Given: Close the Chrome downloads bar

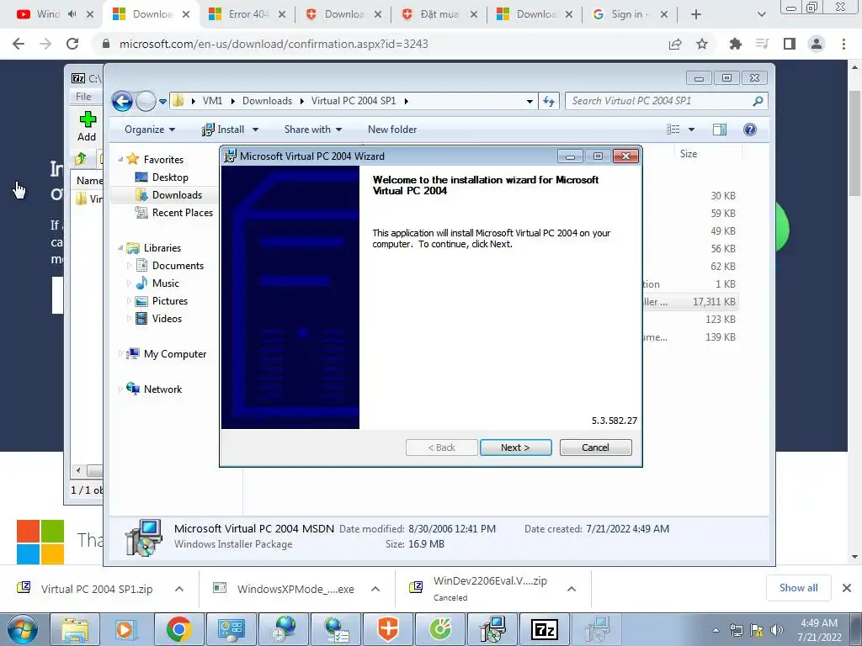Looking at the screenshot, I should click(x=847, y=588).
